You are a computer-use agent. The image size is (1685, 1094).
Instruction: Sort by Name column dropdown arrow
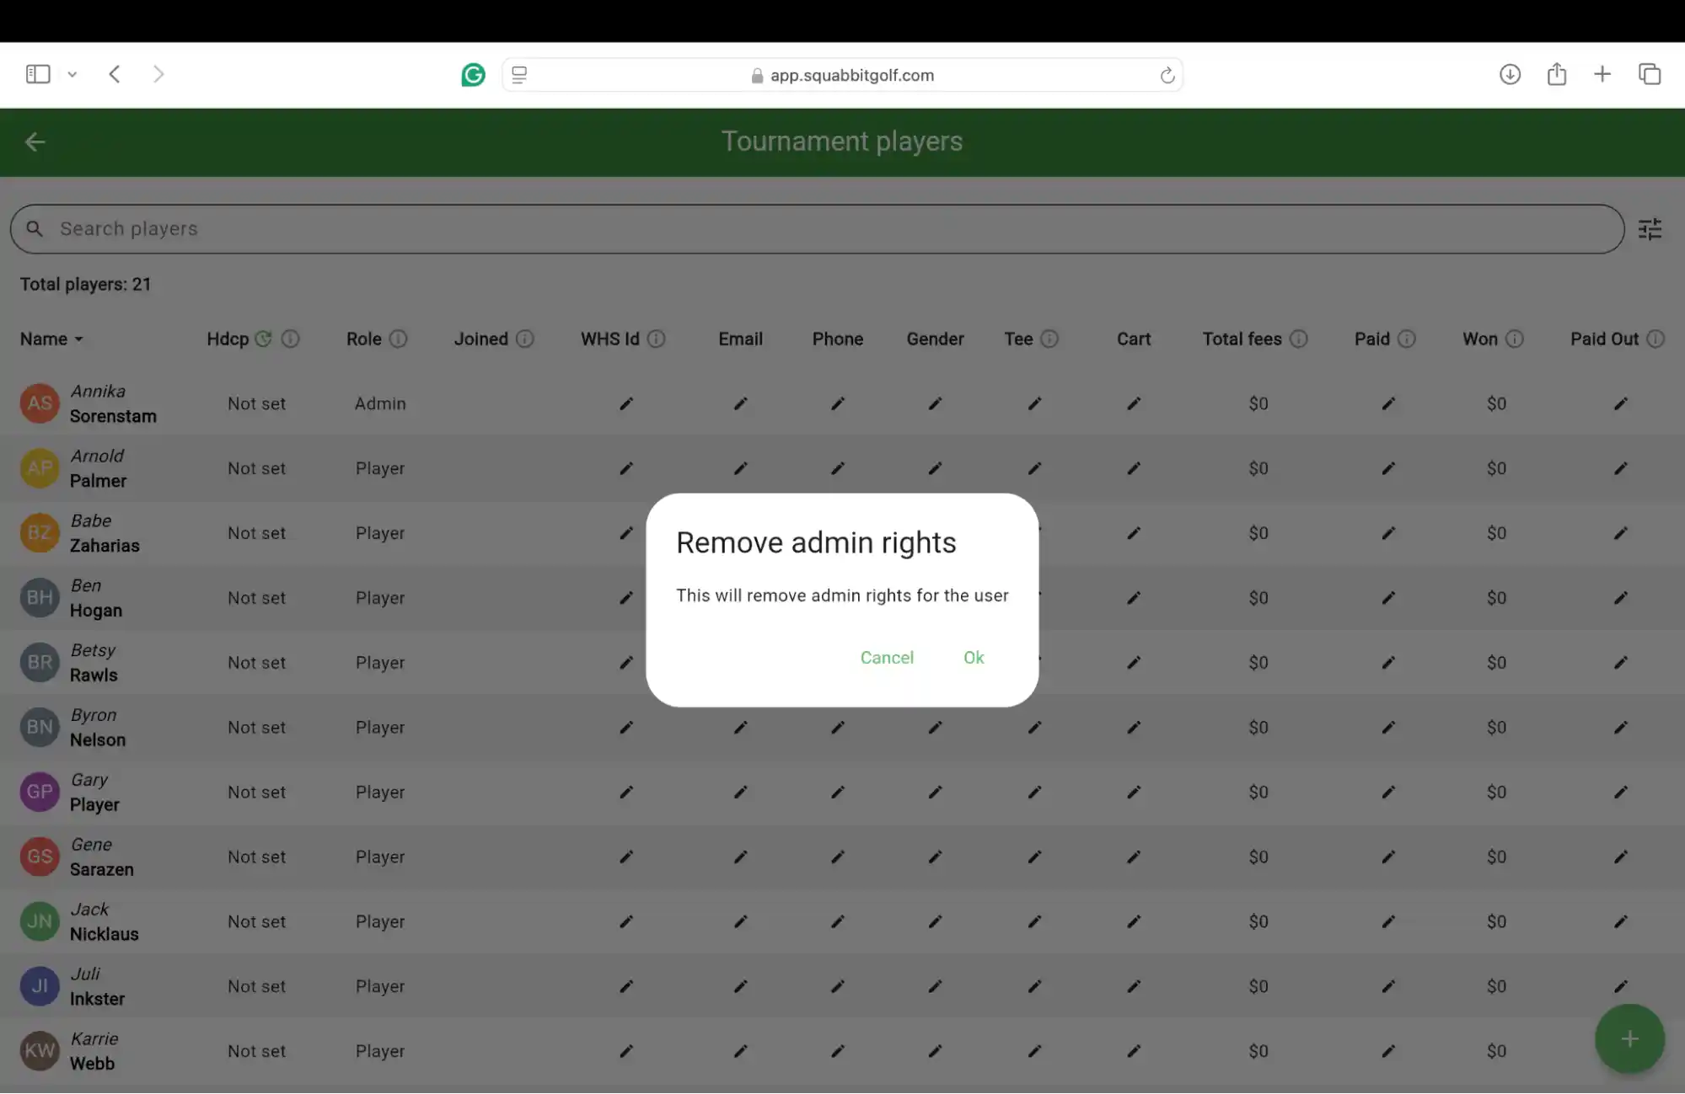point(79,339)
